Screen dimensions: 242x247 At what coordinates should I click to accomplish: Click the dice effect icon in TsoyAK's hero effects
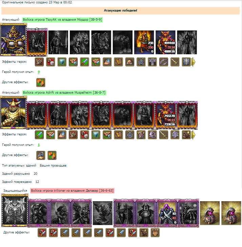[51, 62]
